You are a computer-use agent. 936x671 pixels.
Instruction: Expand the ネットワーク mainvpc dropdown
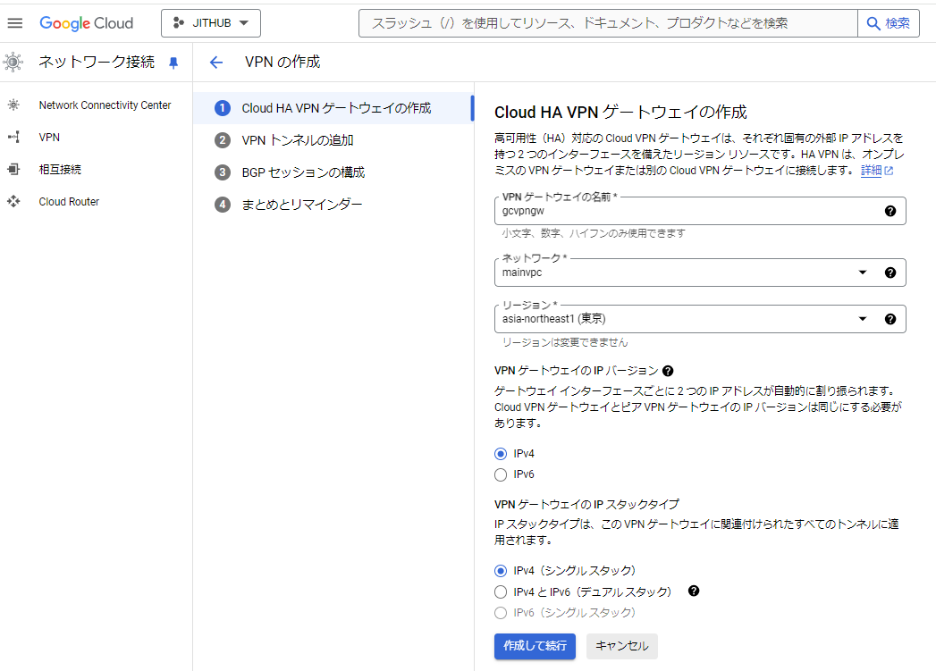coord(862,273)
